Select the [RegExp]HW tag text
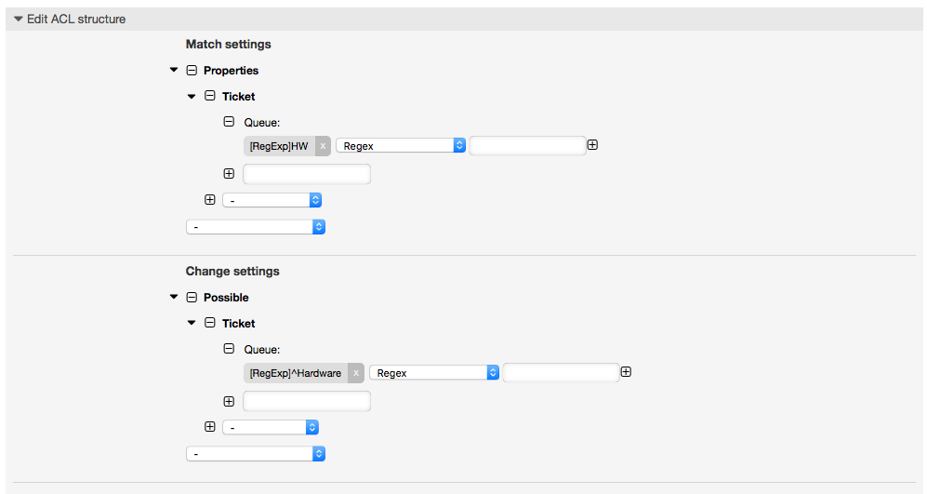 point(279,146)
